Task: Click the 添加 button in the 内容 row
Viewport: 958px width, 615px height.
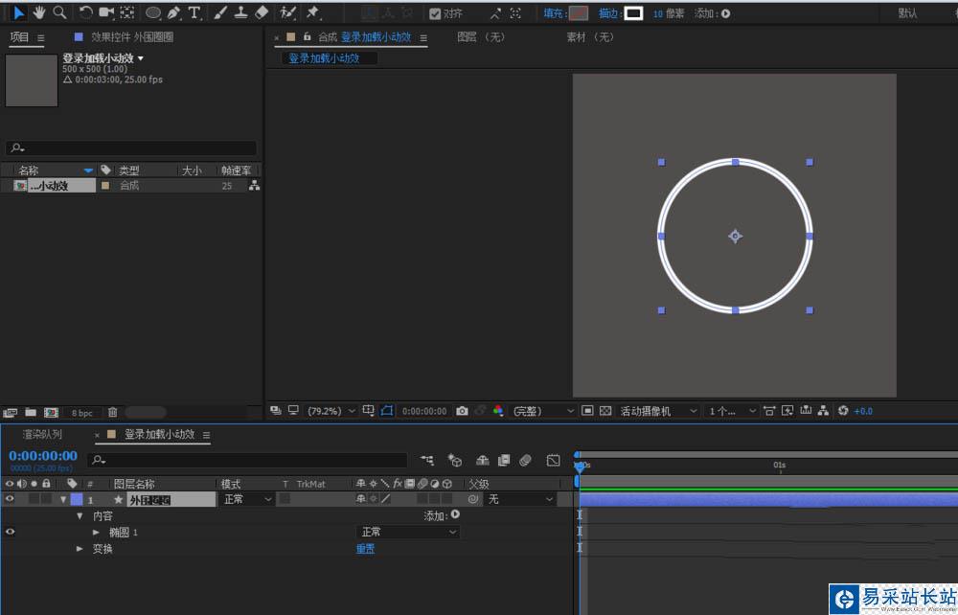Action: (x=455, y=515)
